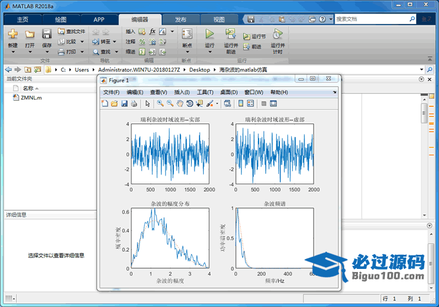Open the 保存 (Save) dropdown arrow
This screenshot has height=307, width=439.
[47, 52]
